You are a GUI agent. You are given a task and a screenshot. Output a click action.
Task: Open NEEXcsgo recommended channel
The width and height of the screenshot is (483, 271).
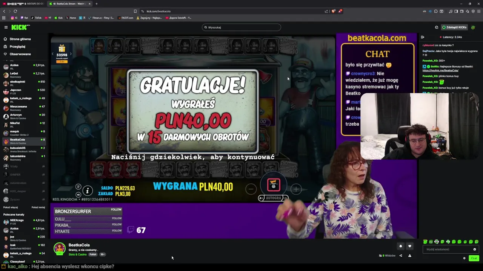pyautogui.click(x=23, y=222)
